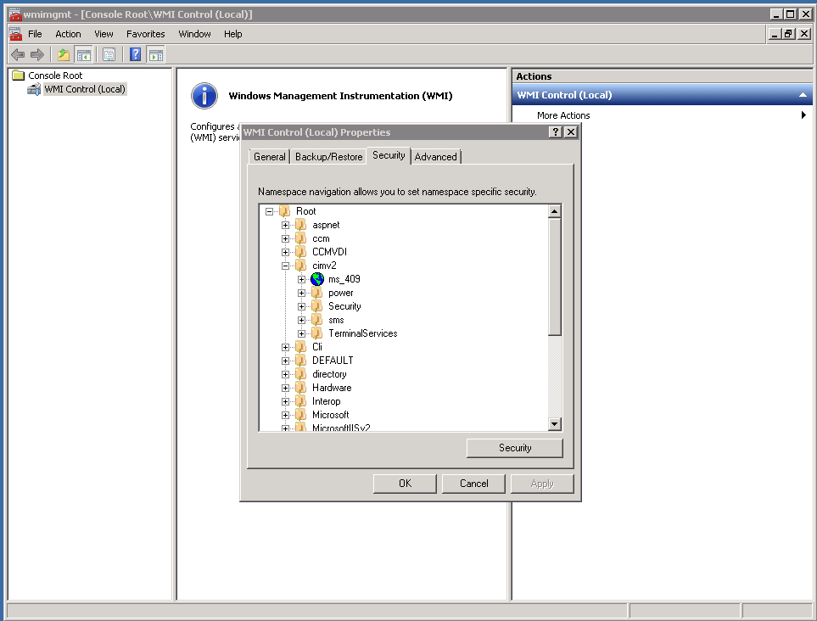The height and width of the screenshot is (621, 817).
Task: Open the Action menu
Action: pos(68,34)
